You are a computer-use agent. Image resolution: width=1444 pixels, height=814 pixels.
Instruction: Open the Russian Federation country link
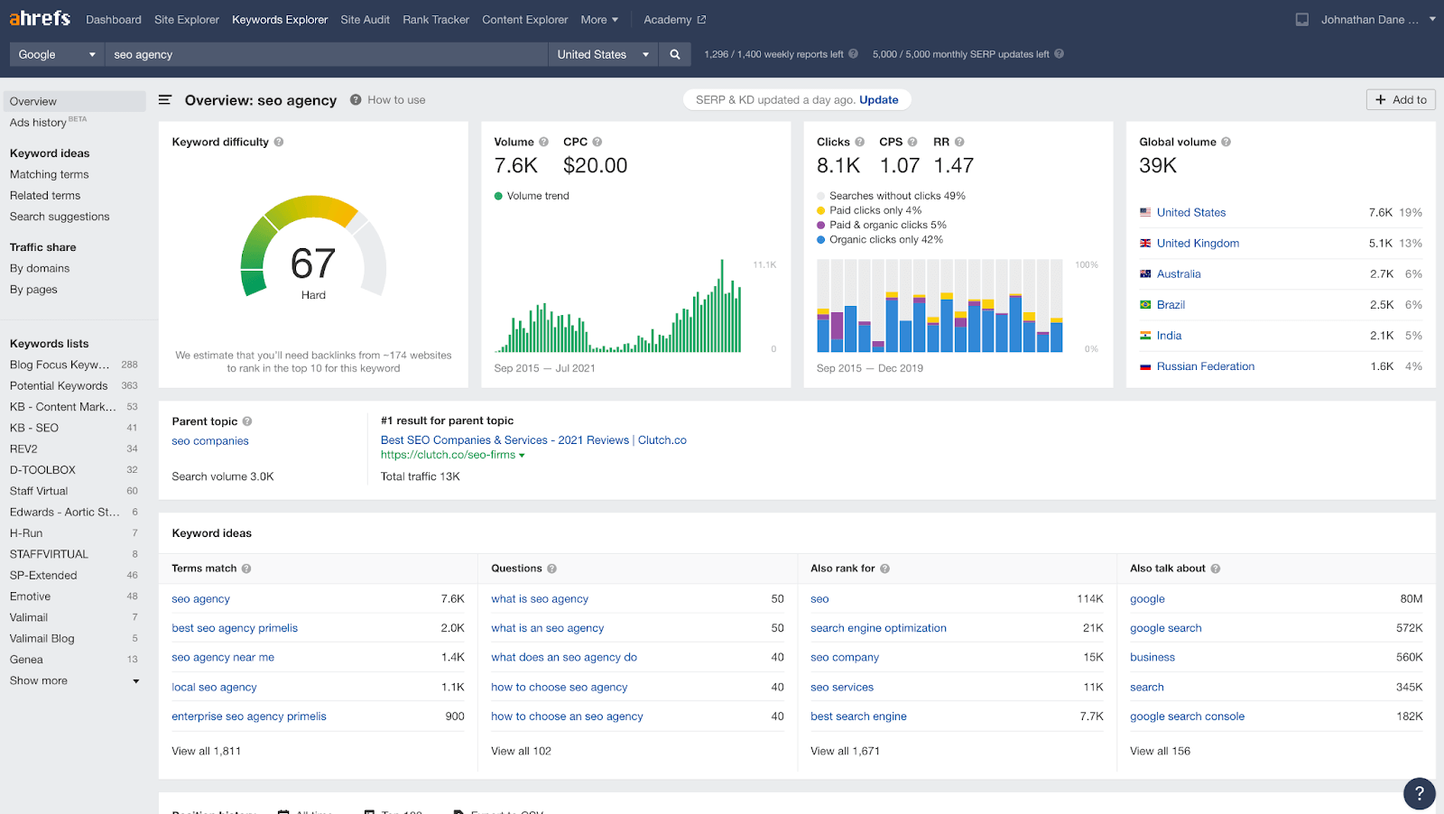point(1206,366)
